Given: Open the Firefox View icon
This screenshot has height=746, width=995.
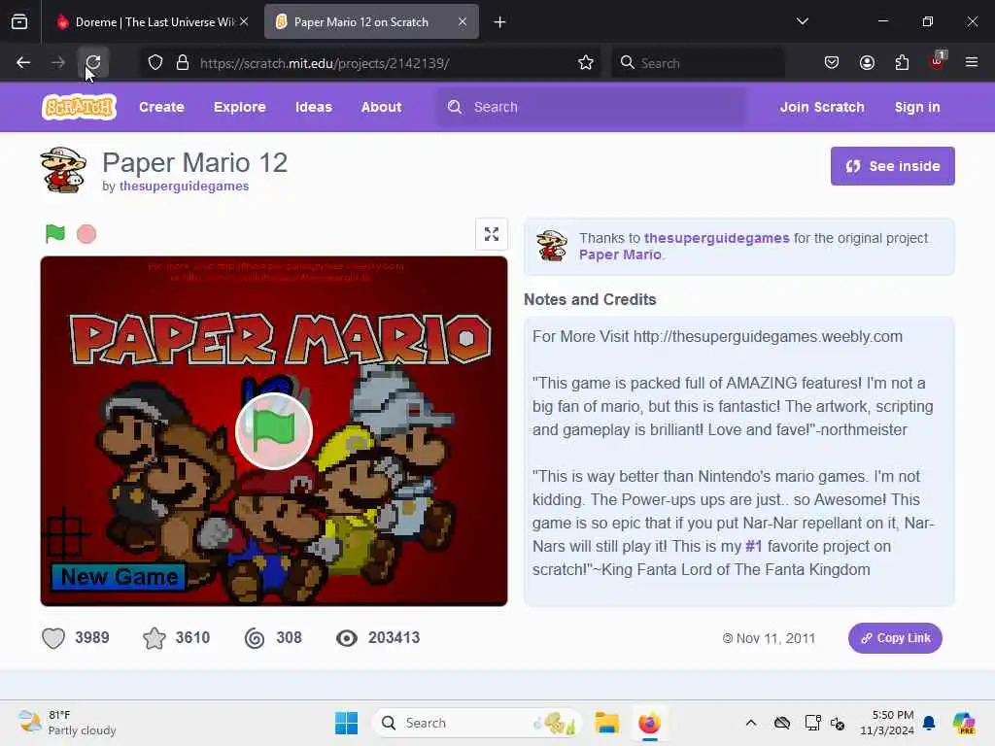Looking at the screenshot, I should (19, 22).
